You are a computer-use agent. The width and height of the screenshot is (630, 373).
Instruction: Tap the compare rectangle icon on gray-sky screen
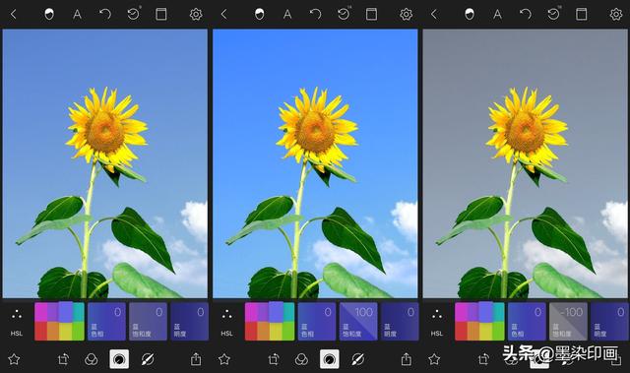(x=582, y=15)
